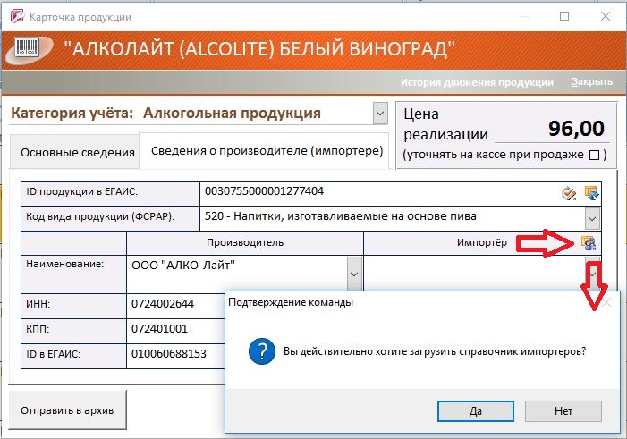Click the table refresh icon in ЕГАИС ID row

(590, 193)
